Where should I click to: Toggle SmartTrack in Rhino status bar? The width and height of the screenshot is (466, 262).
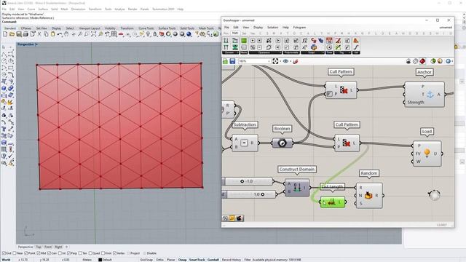tap(197, 260)
